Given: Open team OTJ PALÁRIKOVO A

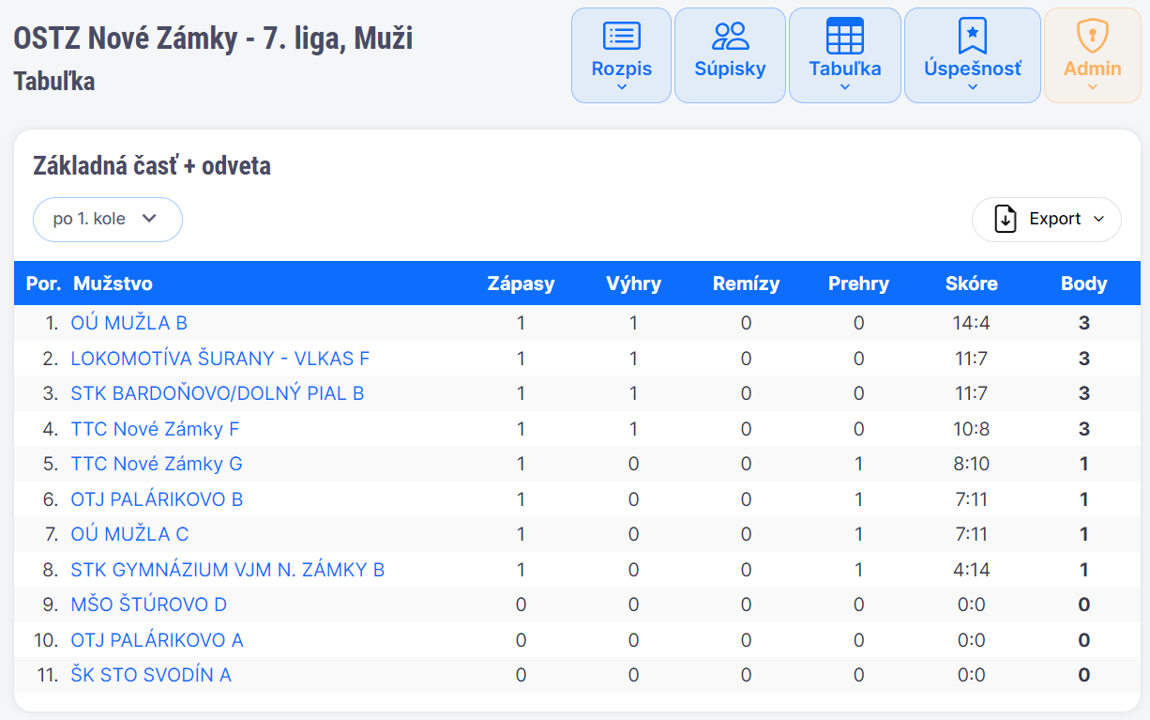Looking at the screenshot, I should (x=157, y=640).
